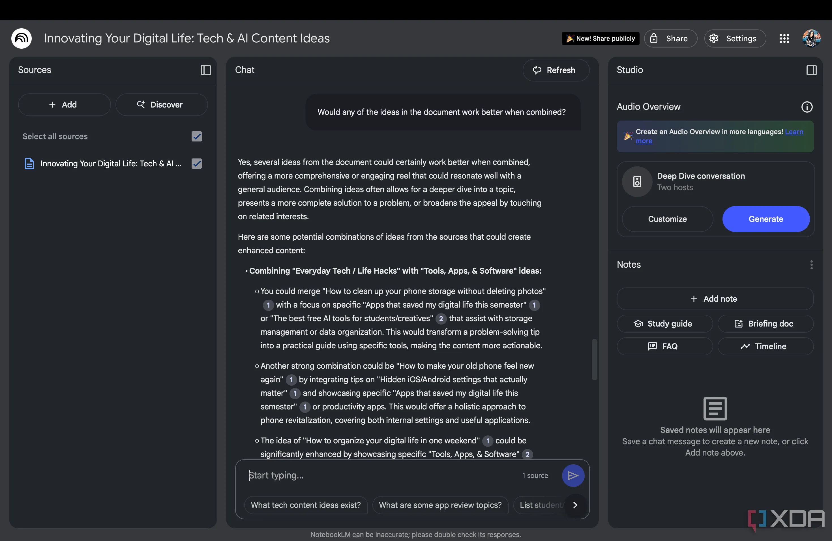832x541 pixels.
Task: Send the chat message
Action: [572, 475]
